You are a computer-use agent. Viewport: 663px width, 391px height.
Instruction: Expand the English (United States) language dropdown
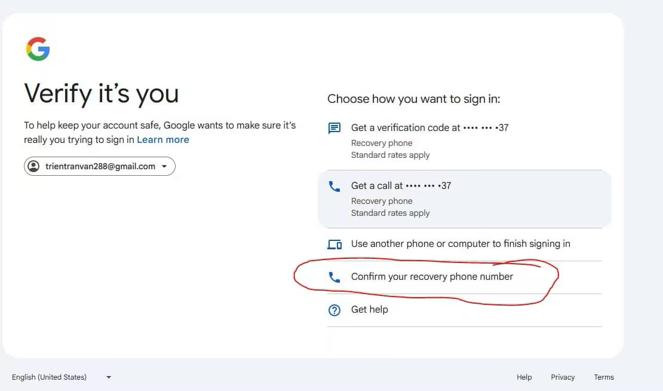(x=62, y=377)
